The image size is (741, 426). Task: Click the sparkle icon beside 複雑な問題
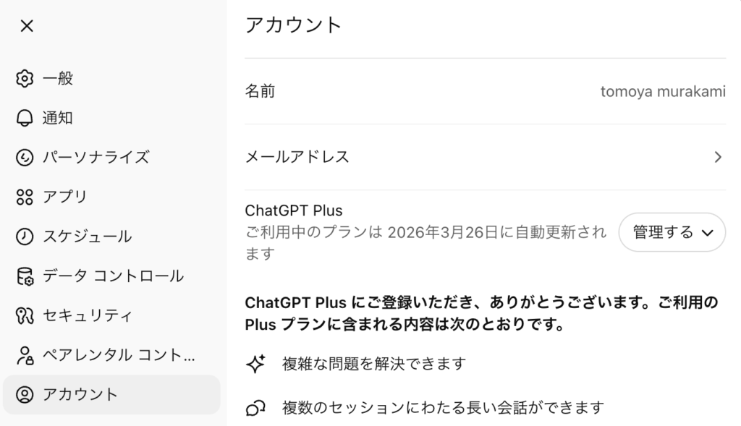pyautogui.click(x=255, y=364)
